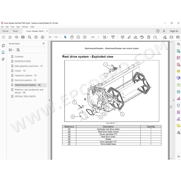Open Protect shield tool in right pane
The image size is (181, 181).
178,105
